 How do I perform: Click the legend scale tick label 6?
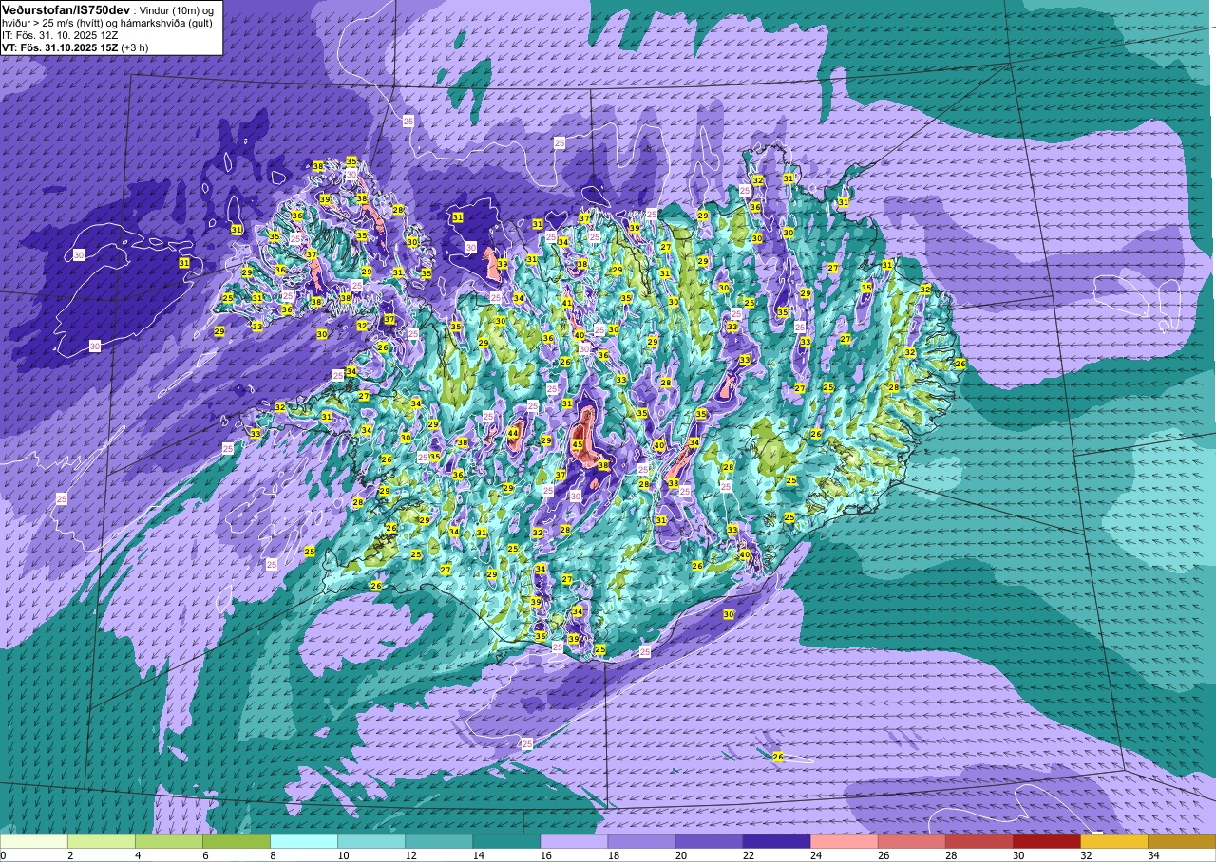[205, 855]
